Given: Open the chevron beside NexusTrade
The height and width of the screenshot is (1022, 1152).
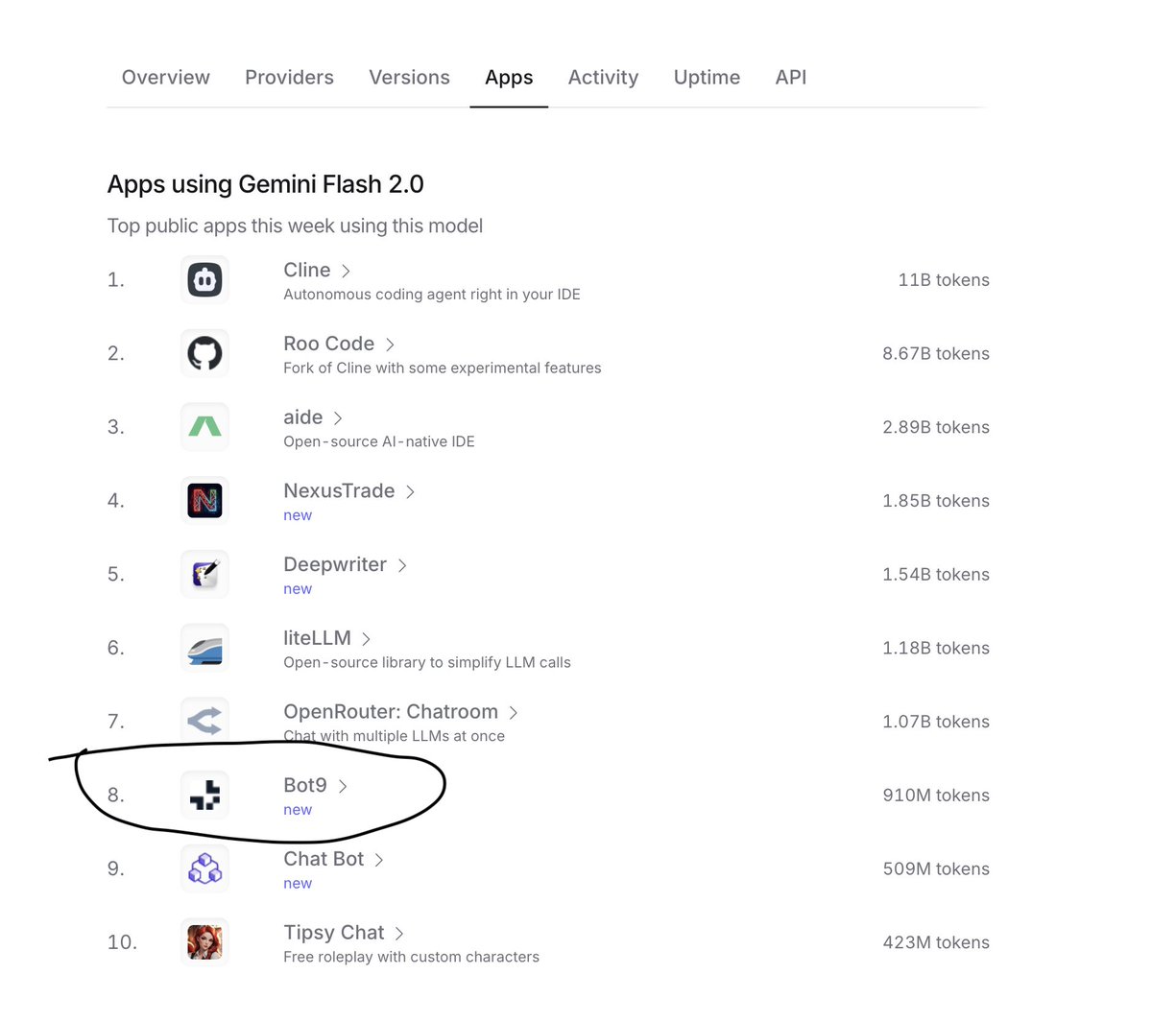Looking at the screenshot, I should coord(410,491).
